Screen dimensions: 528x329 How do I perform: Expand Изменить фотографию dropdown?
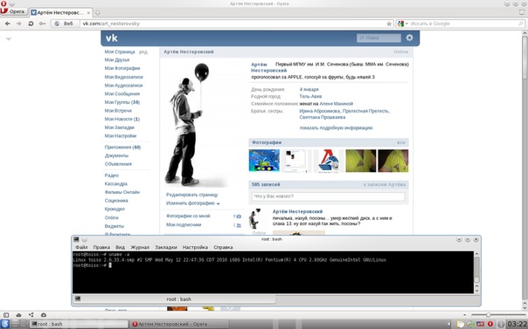click(x=192, y=203)
